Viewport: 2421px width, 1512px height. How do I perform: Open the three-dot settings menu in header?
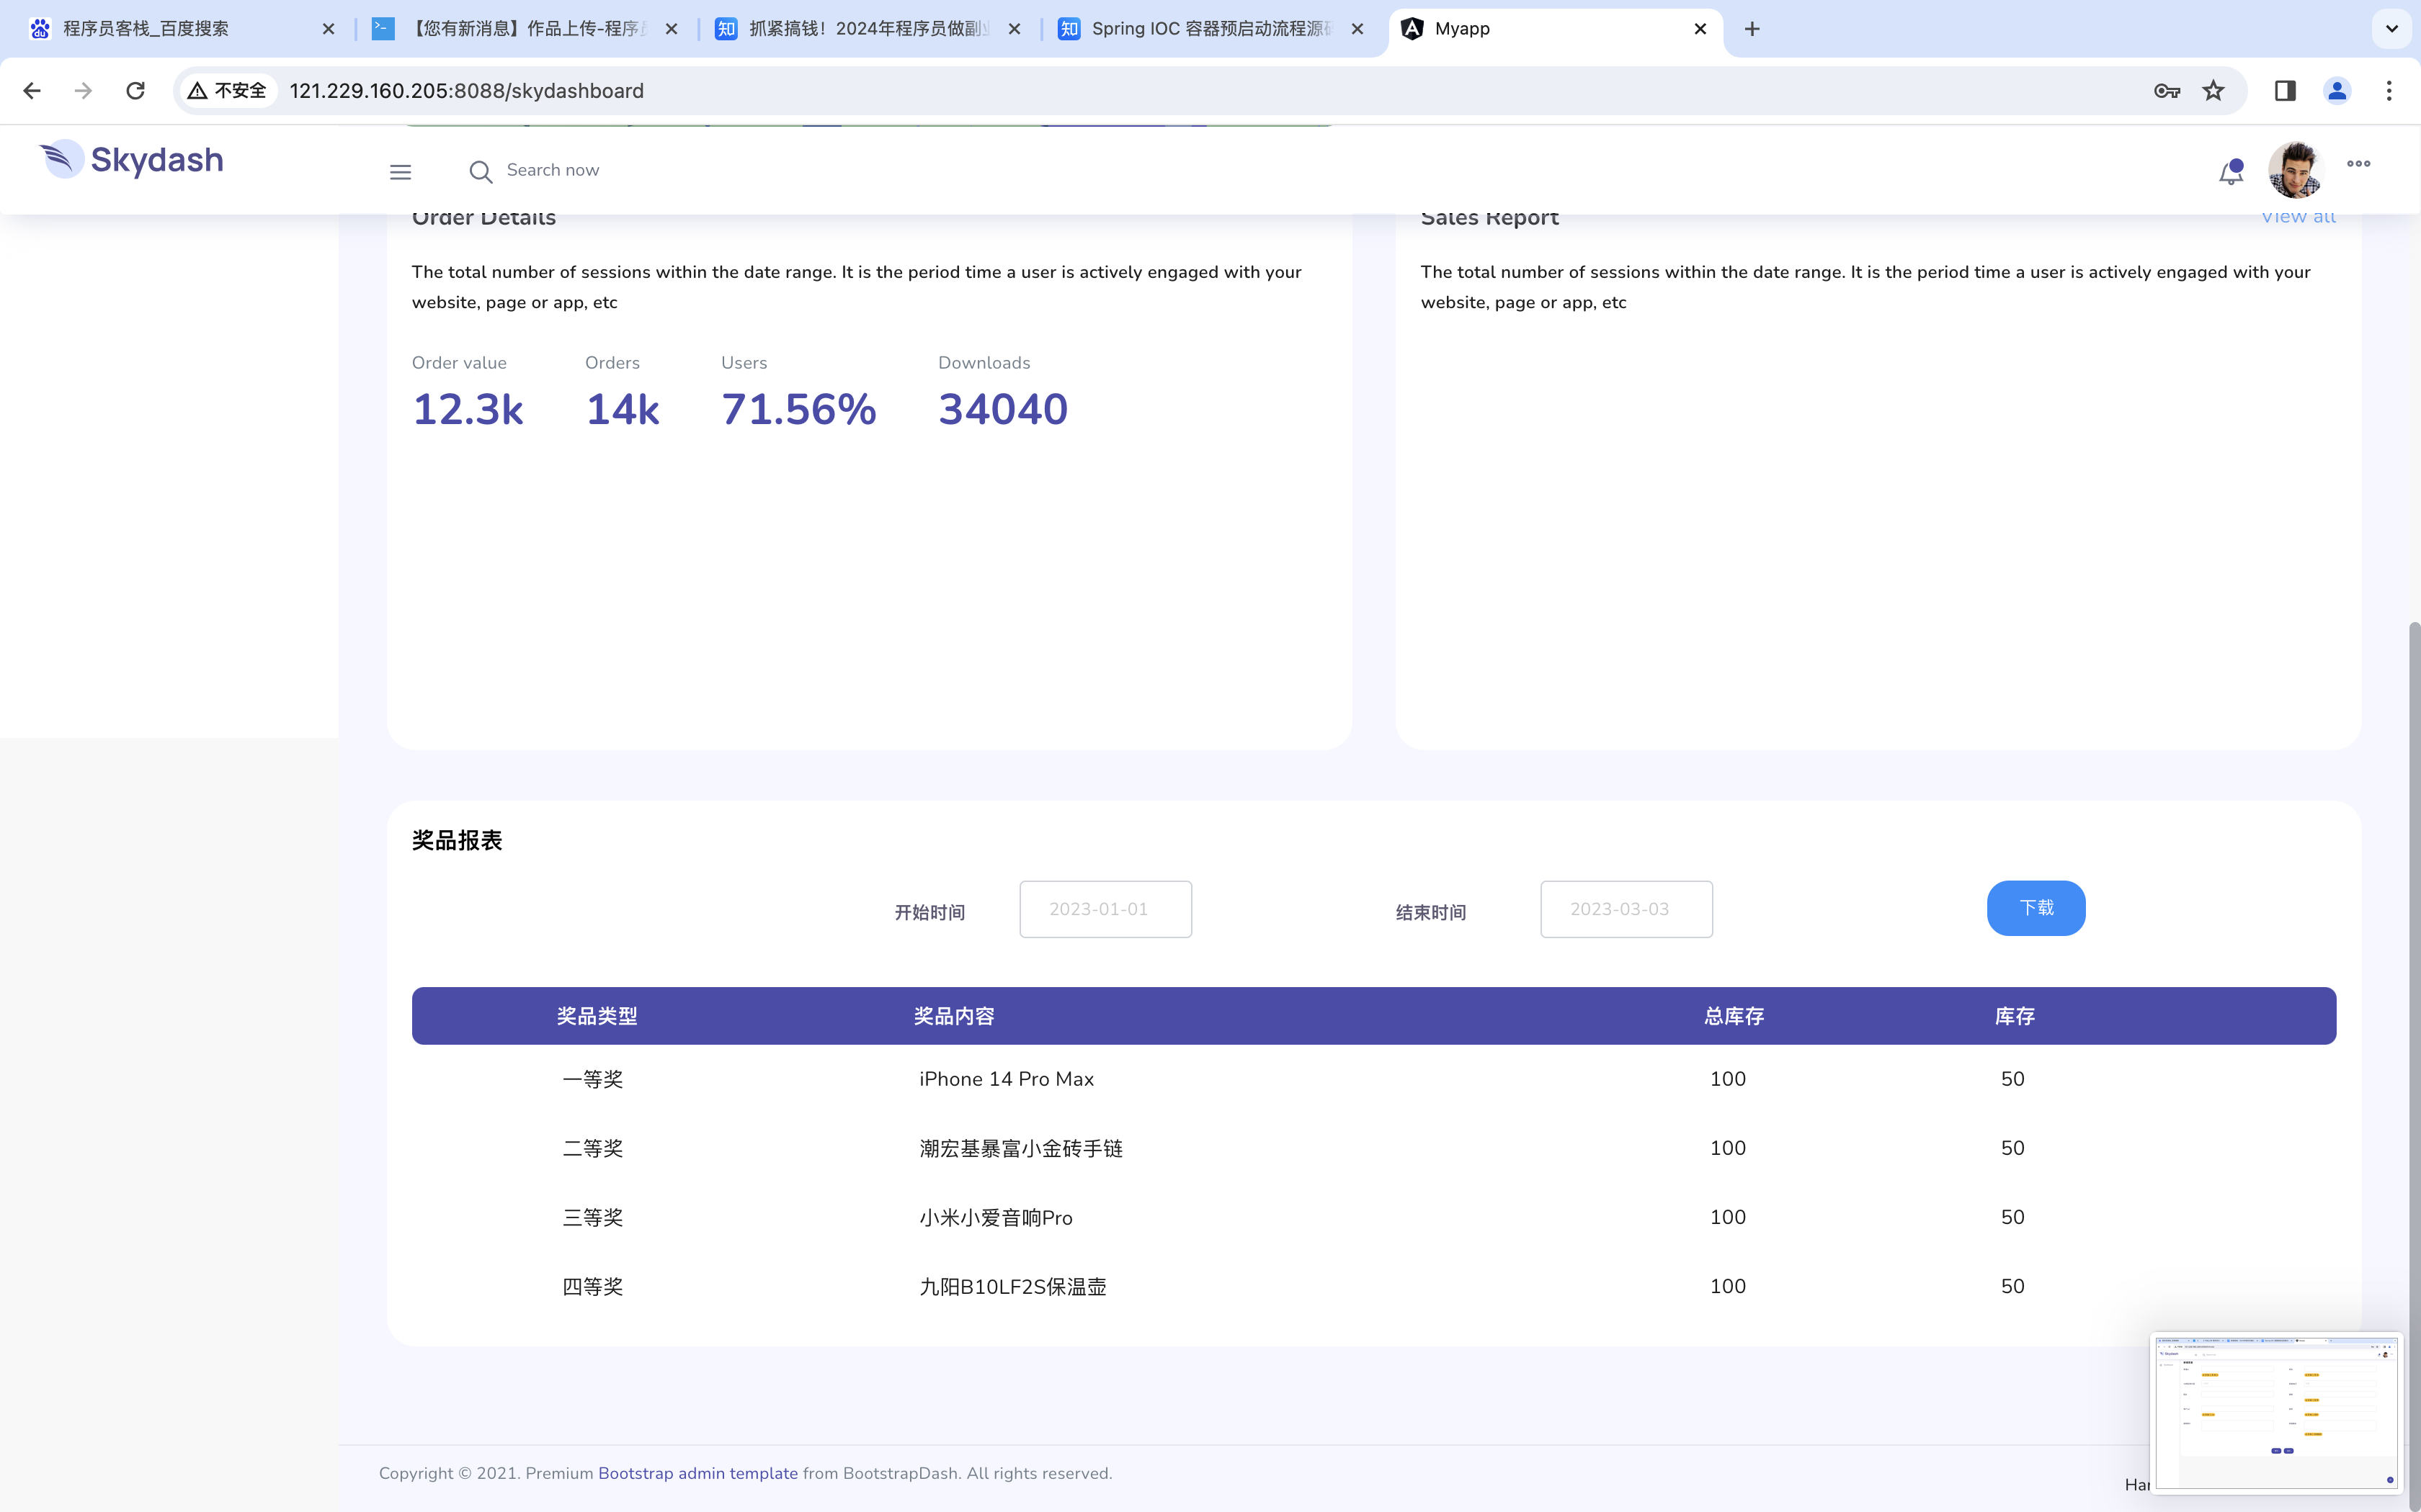[x=2358, y=164]
